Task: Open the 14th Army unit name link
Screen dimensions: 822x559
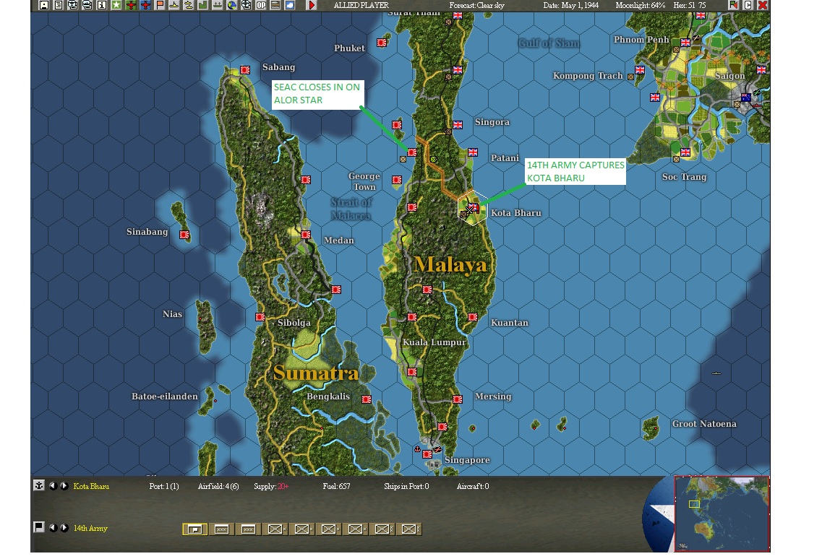Action: coord(90,528)
